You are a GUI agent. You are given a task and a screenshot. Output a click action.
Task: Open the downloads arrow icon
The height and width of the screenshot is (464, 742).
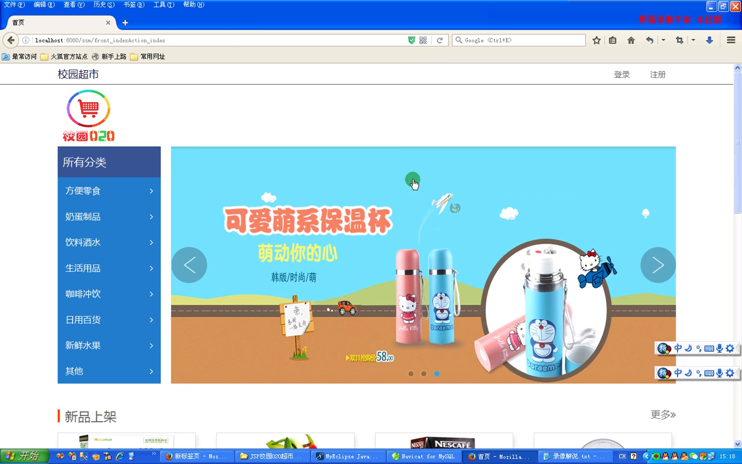coord(709,41)
